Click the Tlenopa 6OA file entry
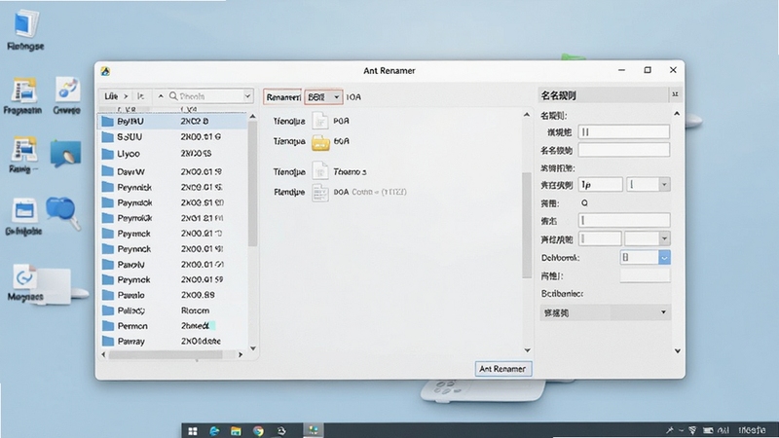779x438 pixels. [x=312, y=142]
